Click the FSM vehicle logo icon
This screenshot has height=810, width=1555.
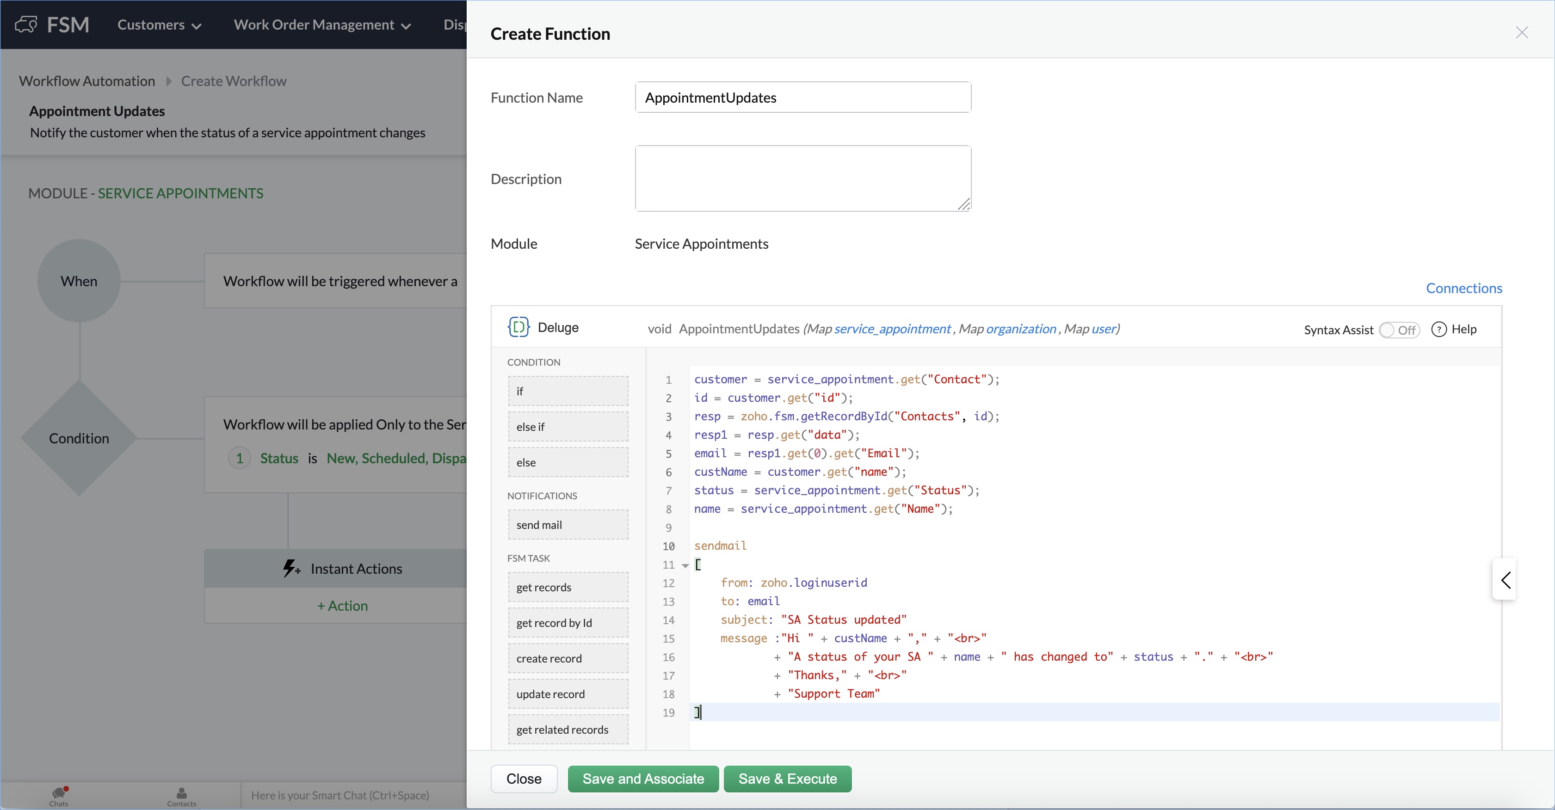[26, 25]
